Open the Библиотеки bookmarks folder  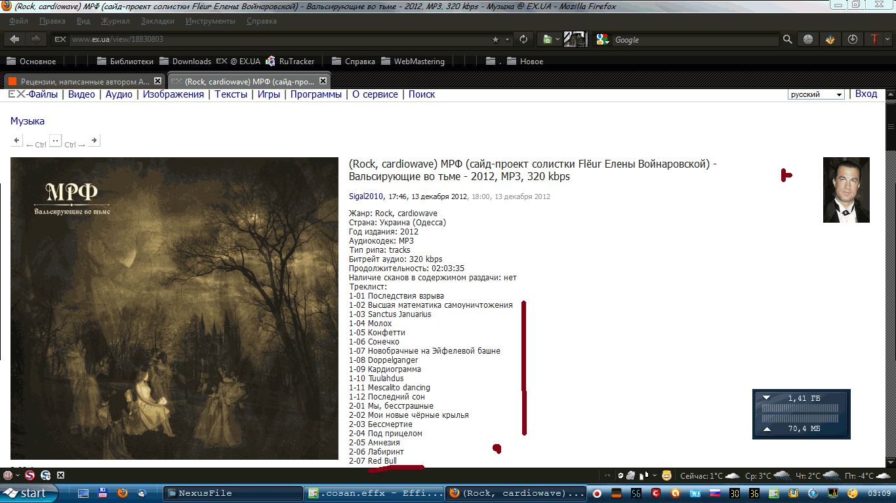point(125,62)
